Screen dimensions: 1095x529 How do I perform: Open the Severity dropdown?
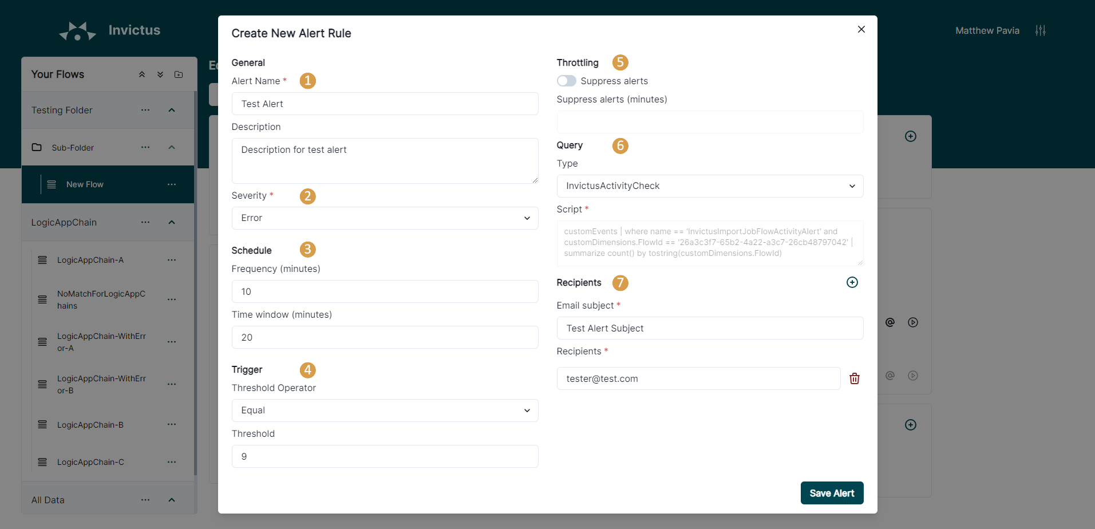point(385,218)
